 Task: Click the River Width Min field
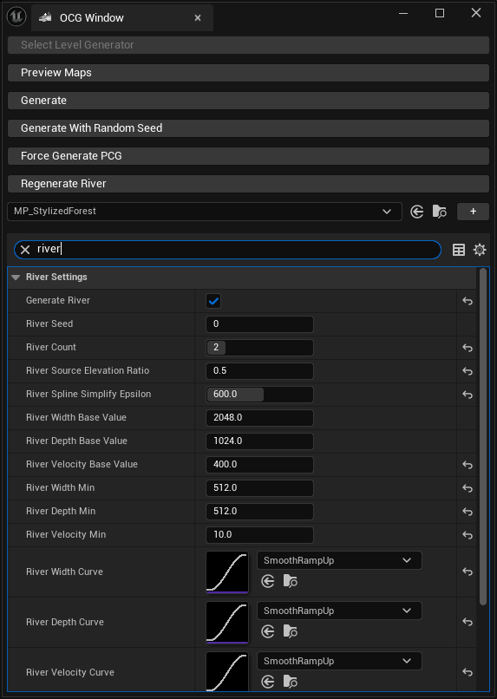click(259, 488)
